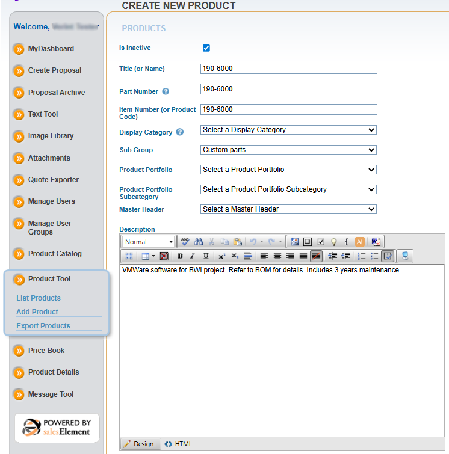Insert an image using toolbar icon
This screenshot has width=449, height=454.
294,242
